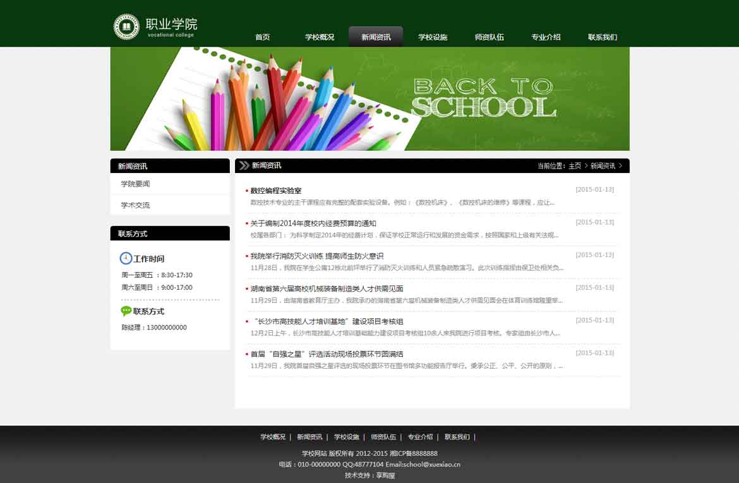Screen dimensions: 739x483
Task: Click the weekend hours 9:00-17:00 text
Action: (x=177, y=287)
